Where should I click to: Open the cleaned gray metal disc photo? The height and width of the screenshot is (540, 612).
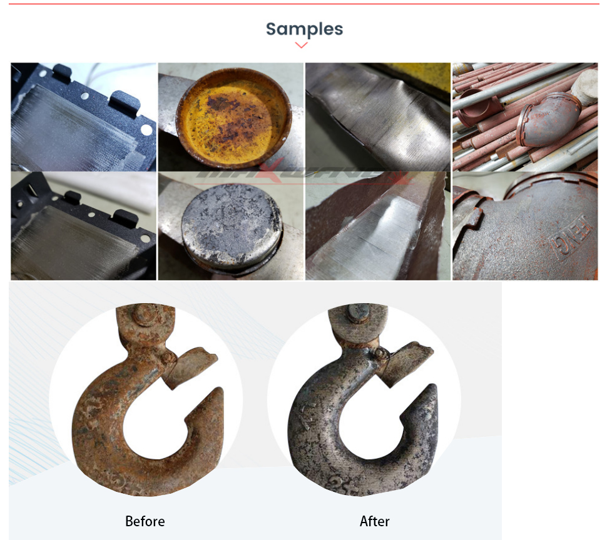pyautogui.click(x=231, y=226)
